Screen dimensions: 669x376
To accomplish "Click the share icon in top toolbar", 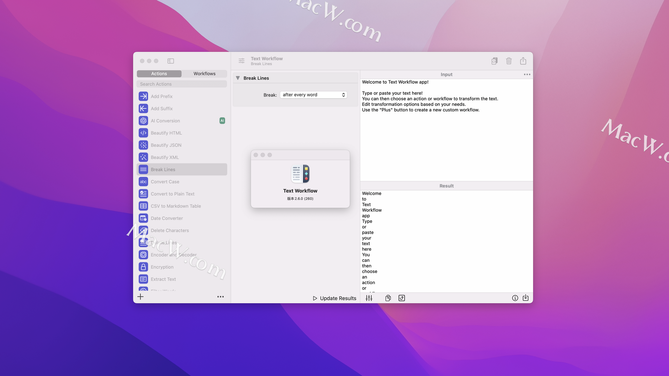I will pyautogui.click(x=523, y=61).
